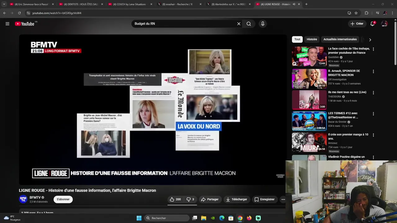Viewport: 397px width, 223px height.
Task: Open the BFMTV channel avatar
Action: (x=23, y=199)
